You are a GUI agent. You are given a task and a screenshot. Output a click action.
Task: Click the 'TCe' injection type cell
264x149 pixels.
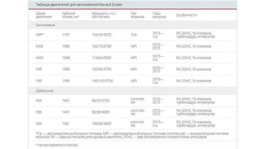pos(134,35)
